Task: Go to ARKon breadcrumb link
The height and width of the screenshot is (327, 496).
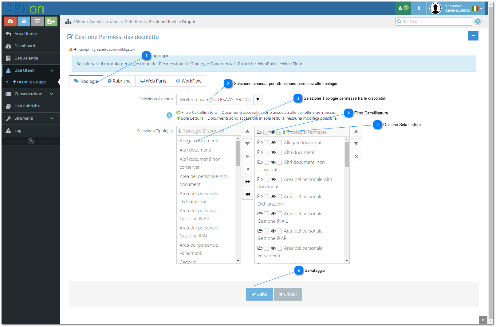Action: click(x=79, y=22)
